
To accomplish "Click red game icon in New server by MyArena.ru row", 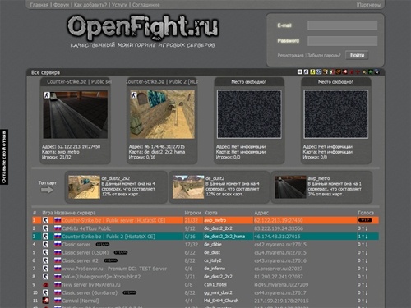I will point(45,284).
